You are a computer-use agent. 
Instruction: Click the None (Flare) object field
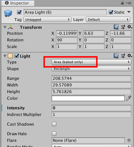click(88, 140)
